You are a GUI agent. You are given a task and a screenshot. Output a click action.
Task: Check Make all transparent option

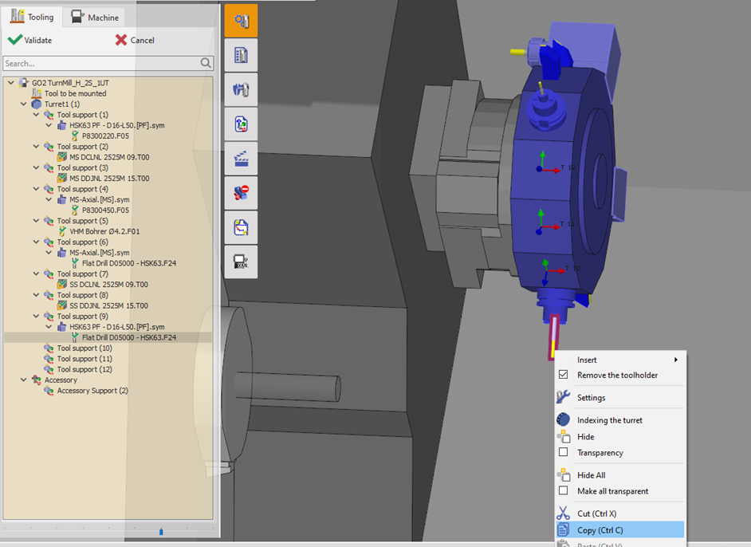tap(563, 490)
